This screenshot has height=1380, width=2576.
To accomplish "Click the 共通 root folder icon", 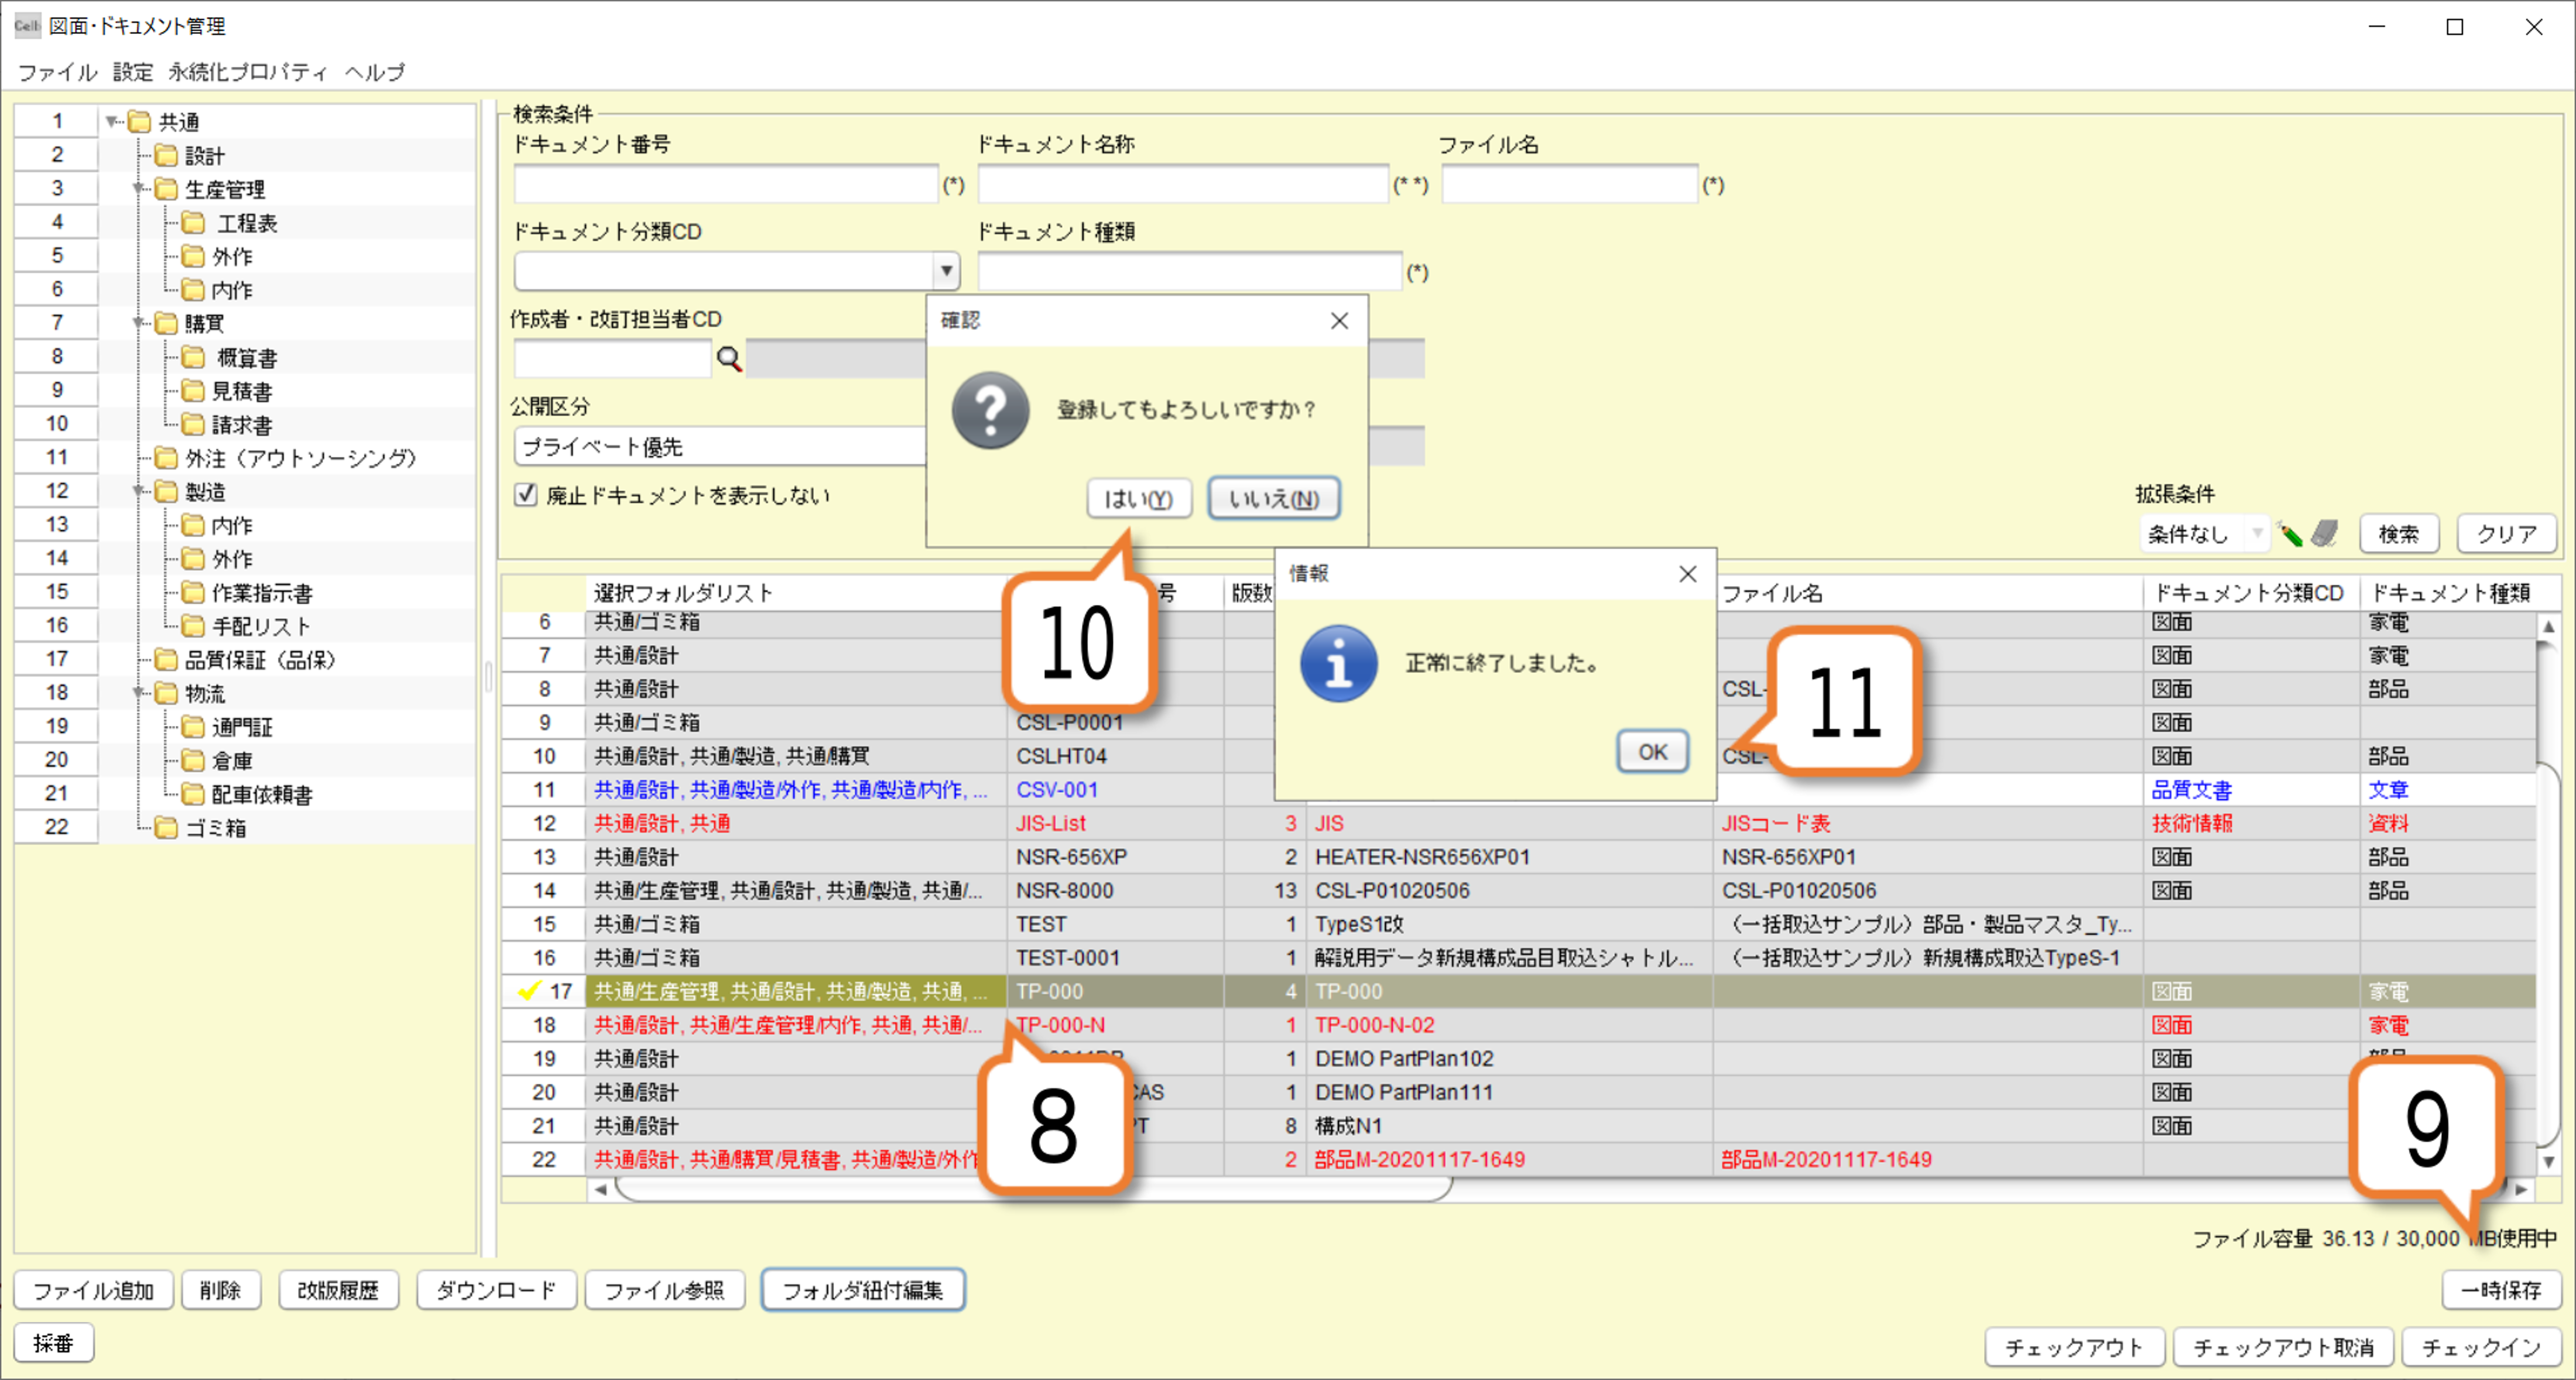I will [140, 122].
